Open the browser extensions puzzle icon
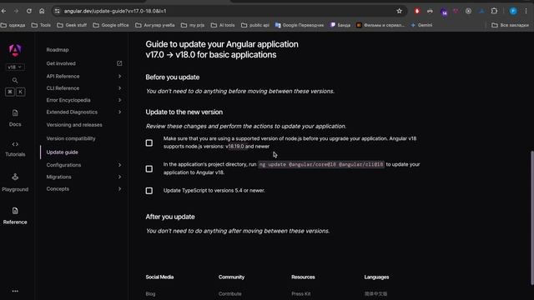534x300 pixels. (494, 11)
